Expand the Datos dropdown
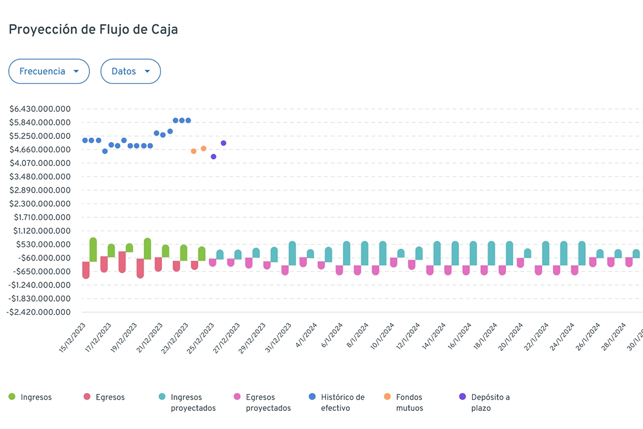643x429 pixels. coord(130,71)
